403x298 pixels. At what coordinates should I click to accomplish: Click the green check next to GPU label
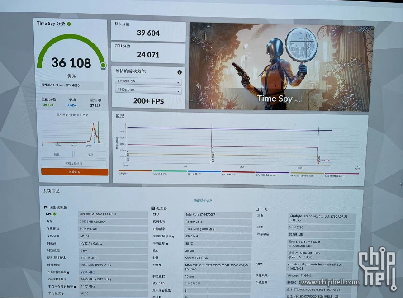(55, 214)
